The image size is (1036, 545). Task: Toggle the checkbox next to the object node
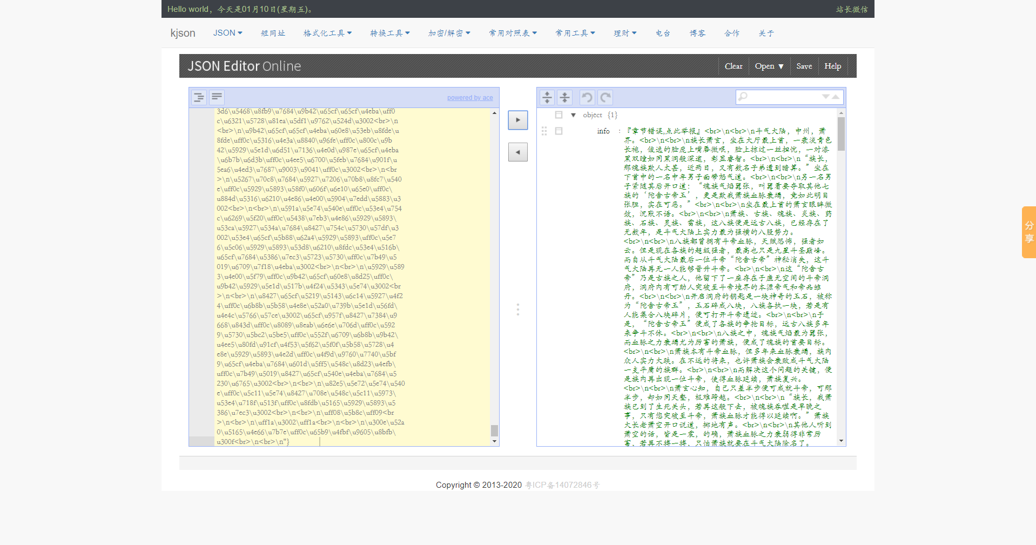click(559, 115)
